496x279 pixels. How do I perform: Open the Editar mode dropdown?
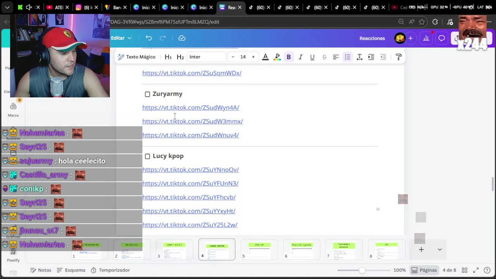coord(121,38)
